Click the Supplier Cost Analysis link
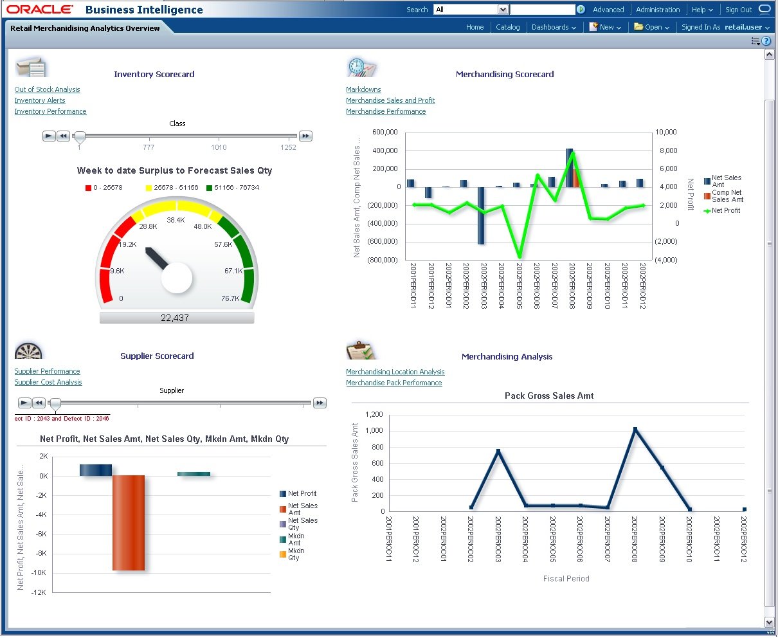This screenshot has width=778, height=638. pos(48,382)
